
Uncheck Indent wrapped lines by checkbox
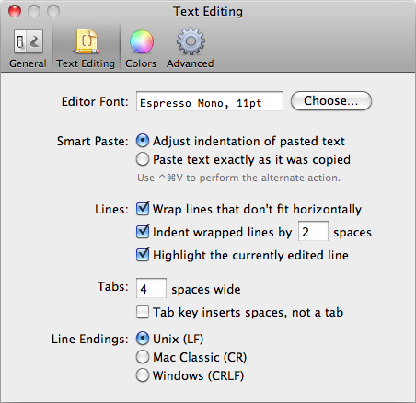(143, 232)
